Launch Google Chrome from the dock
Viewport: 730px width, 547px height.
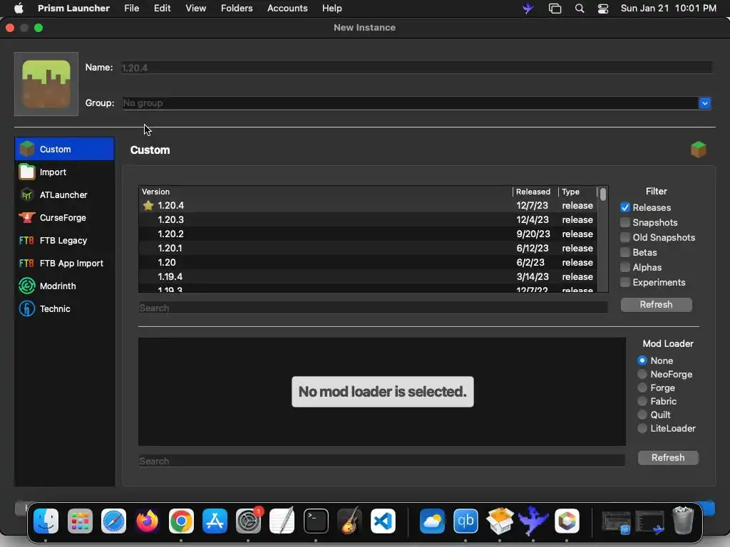coord(181,521)
